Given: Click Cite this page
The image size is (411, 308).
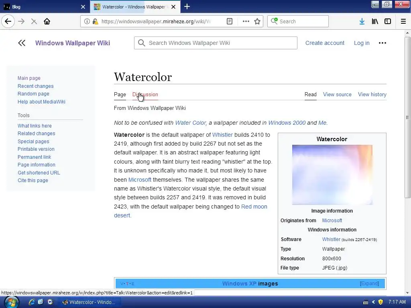Looking at the screenshot, I should (33, 180).
